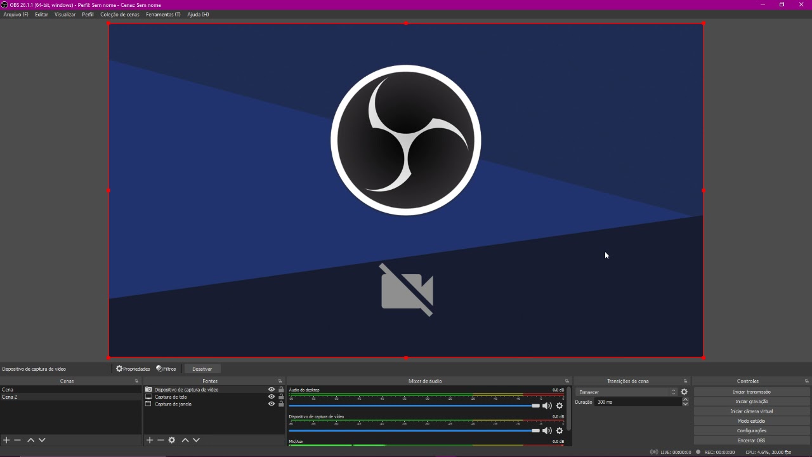Remove selected scene with the minus icon in Cenas

[18, 440]
